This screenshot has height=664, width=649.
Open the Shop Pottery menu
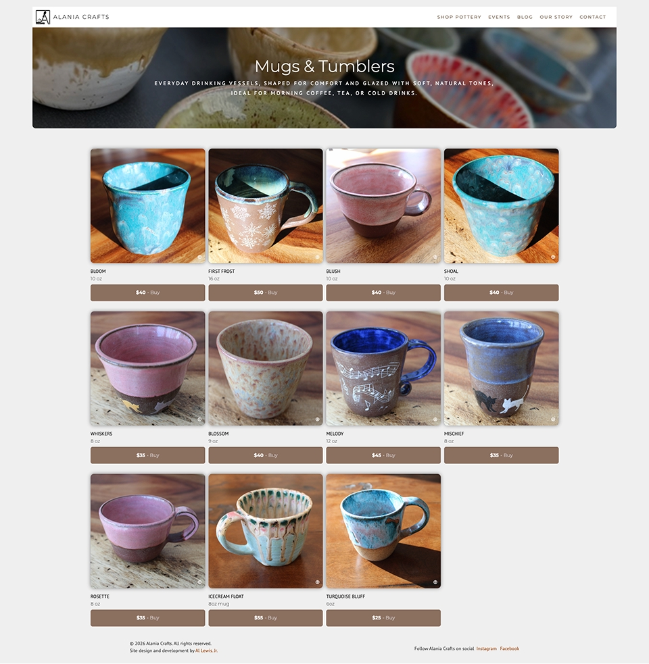tap(459, 18)
